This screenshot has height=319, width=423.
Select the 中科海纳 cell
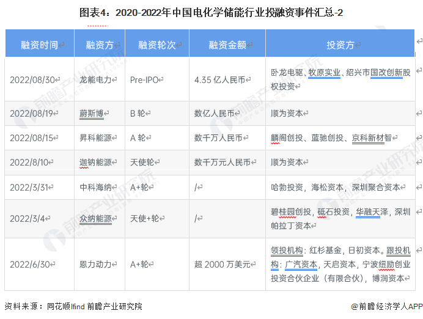[x=100, y=187]
